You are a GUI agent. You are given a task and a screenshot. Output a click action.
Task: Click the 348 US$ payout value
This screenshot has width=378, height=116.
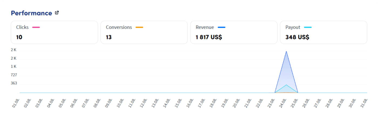click(x=297, y=37)
